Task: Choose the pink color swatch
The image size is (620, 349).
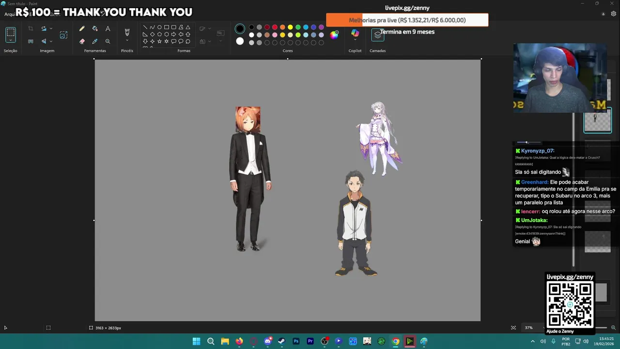Action: tap(275, 35)
